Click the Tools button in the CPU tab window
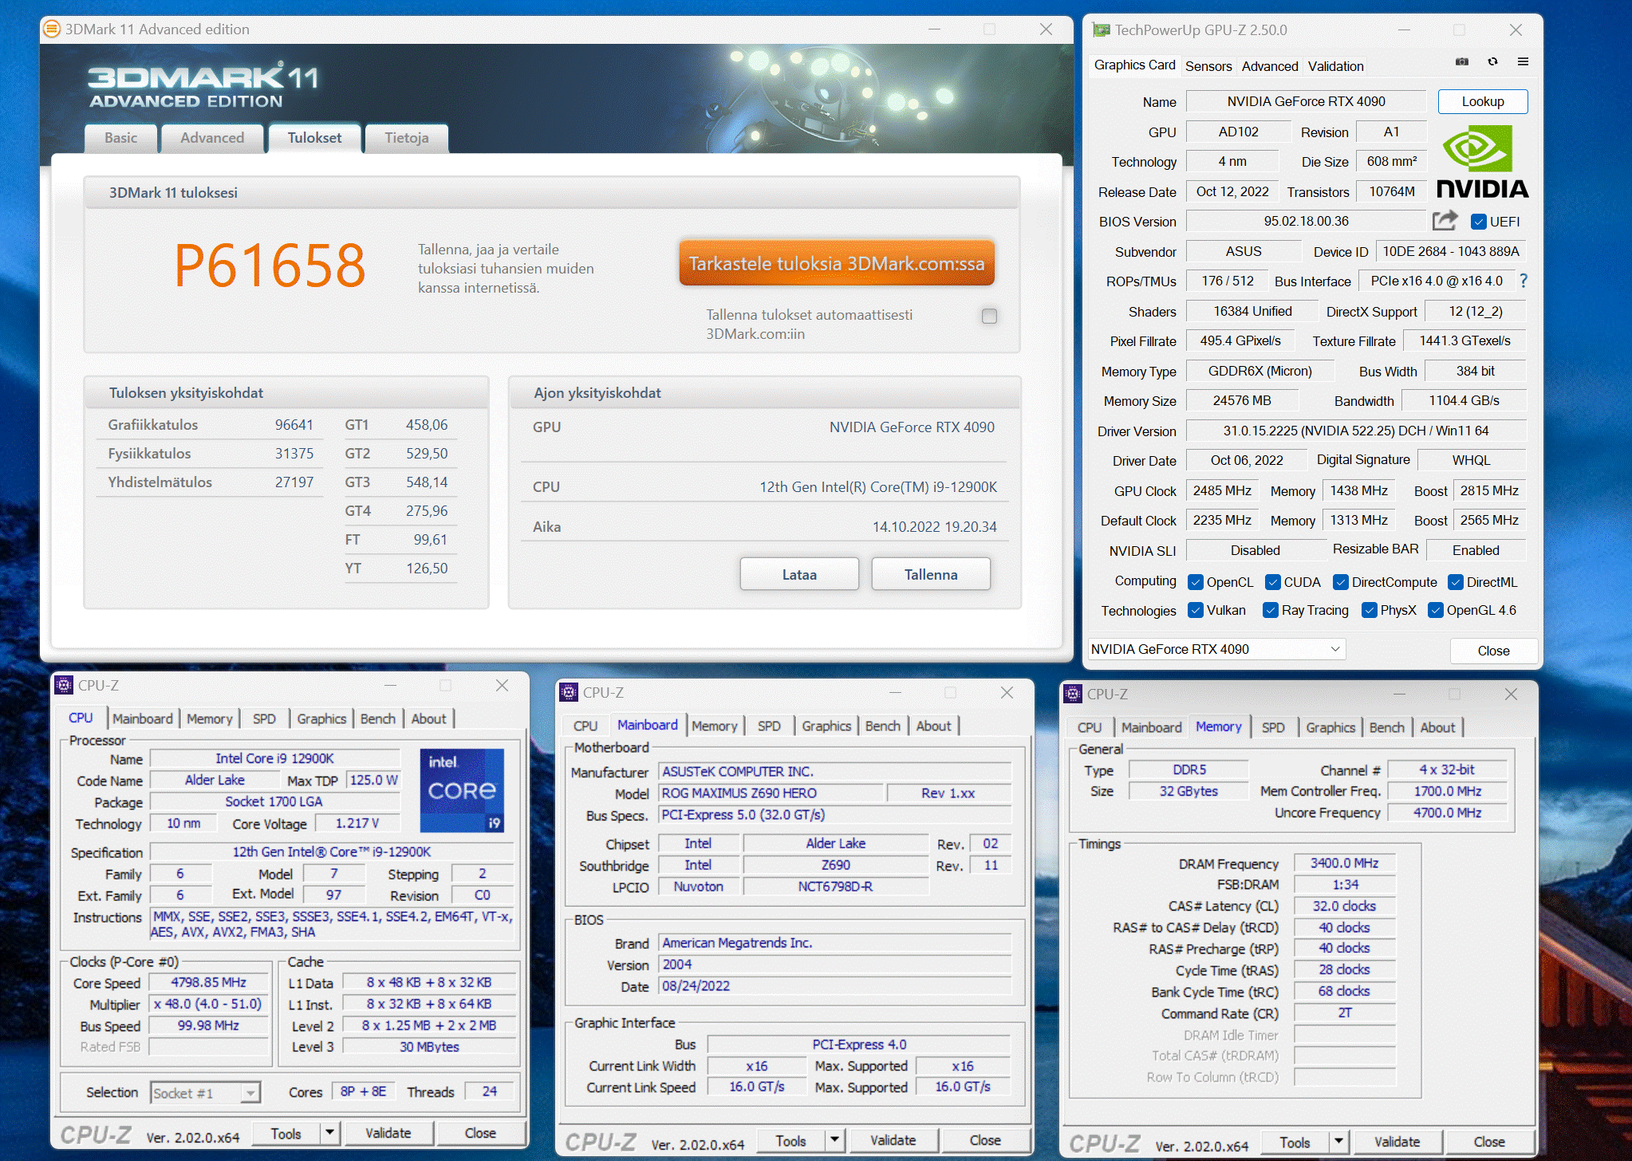Viewport: 1632px width, 1161px height. [x=286, y=1133]
